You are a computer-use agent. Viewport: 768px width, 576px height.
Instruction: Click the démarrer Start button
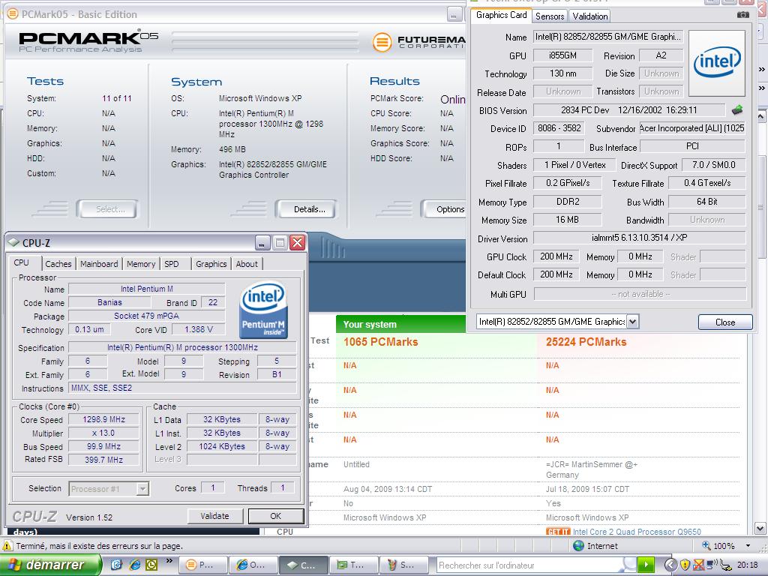[50, 565]
